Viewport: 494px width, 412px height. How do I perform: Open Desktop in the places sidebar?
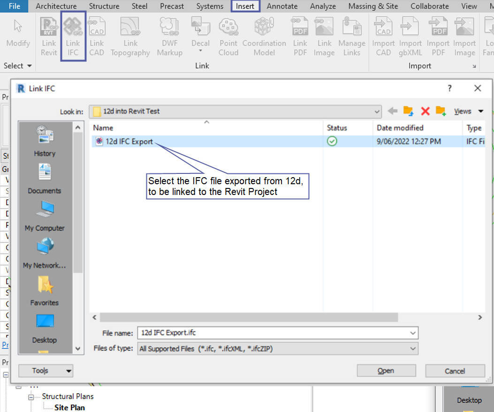45,328
